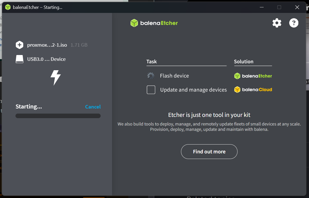Maximize the balenaEtcher window
Viewport: 309px width, 198px height.
279,7
